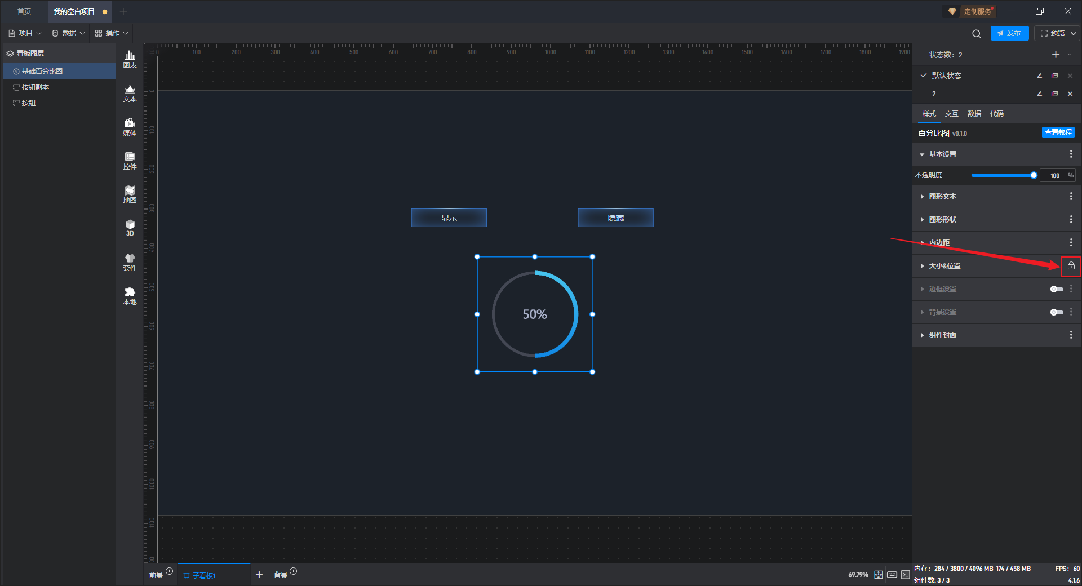
Task: Open more options for 基本设置
Action: click(x=1071, y=154)
